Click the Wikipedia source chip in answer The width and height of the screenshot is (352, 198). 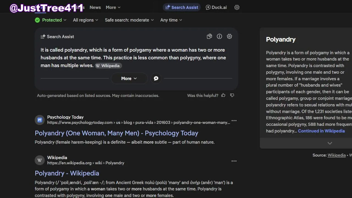pos(108,66)
